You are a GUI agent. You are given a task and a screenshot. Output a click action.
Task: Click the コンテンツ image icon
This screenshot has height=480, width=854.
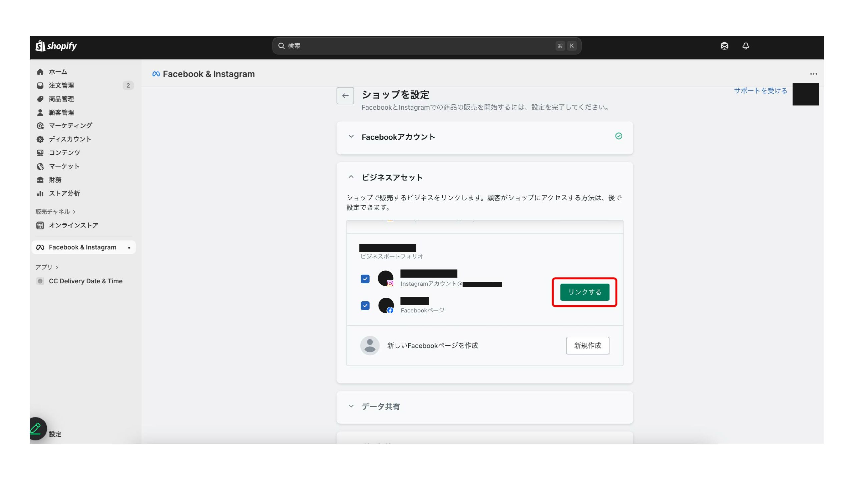click(x=40, y=153)
